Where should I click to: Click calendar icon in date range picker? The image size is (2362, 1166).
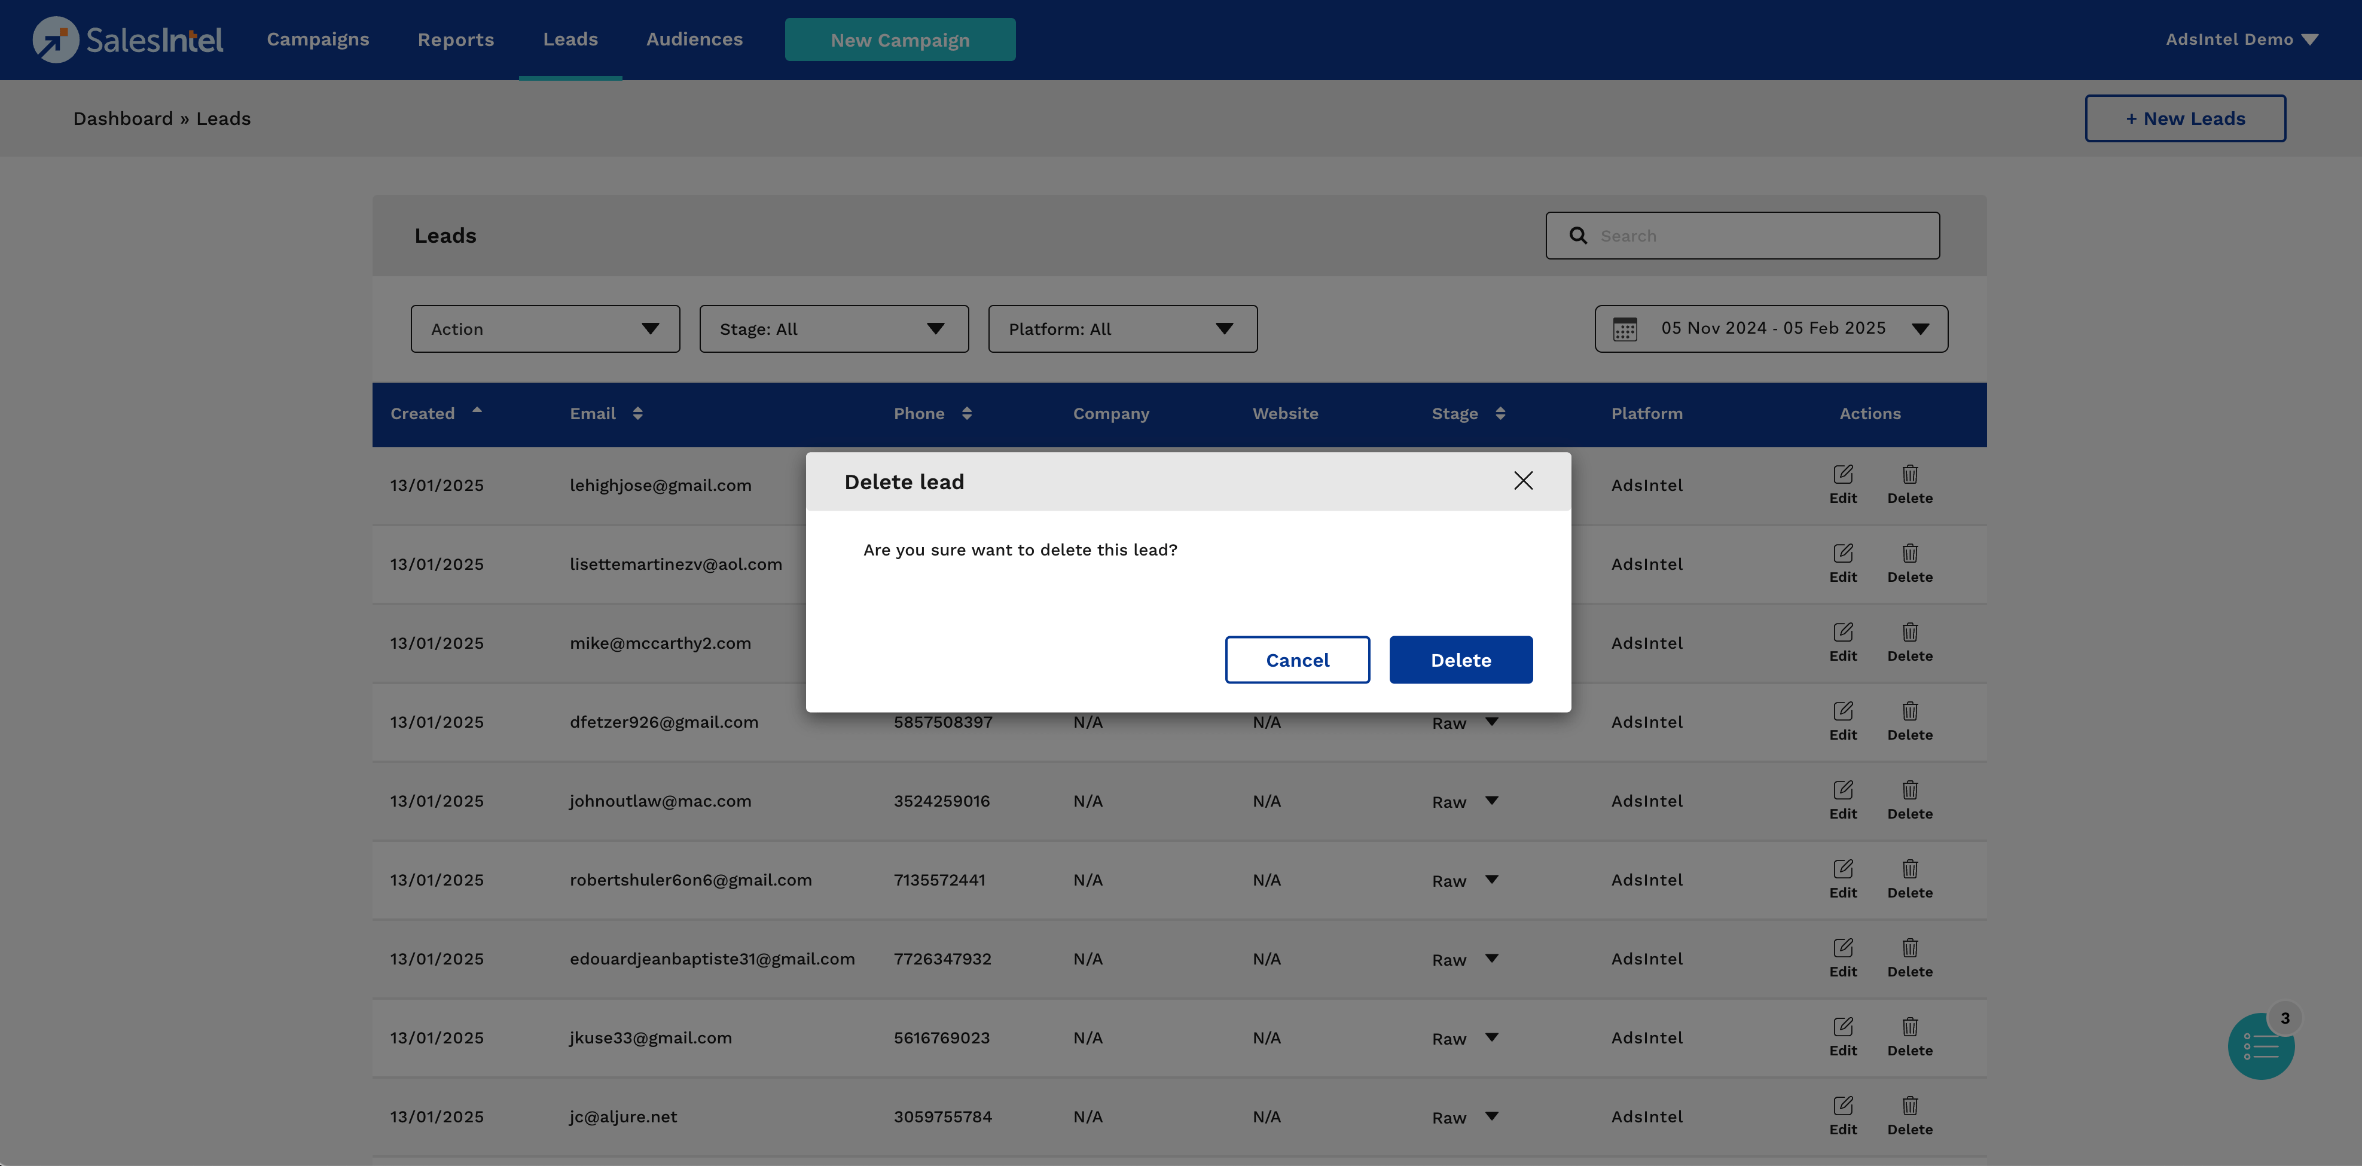click(1625, 329)
